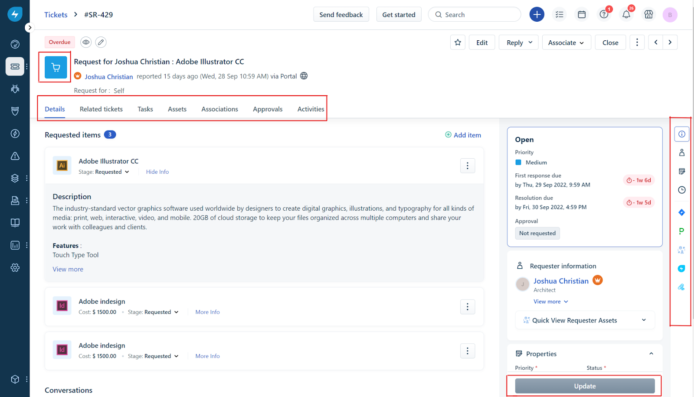The image size is (694, 397).
Task: Open the marketplace apps icon
Action: (648, 14)
